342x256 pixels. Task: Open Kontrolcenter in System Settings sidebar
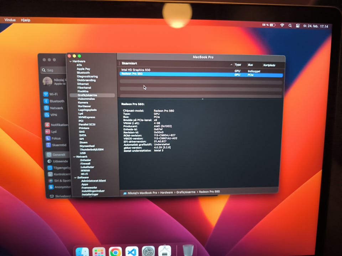pyautogui.click(x=59, y=174)
